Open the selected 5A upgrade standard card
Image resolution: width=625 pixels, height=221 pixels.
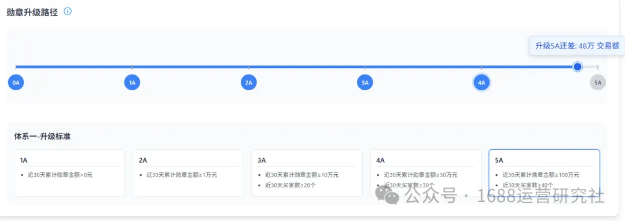545,173
